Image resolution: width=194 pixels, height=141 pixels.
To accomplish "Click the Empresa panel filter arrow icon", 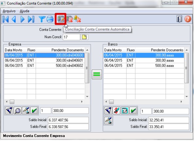I will (x=9, y=110).
